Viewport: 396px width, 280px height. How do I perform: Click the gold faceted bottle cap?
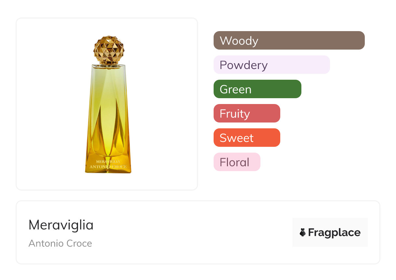click(109, 49)
